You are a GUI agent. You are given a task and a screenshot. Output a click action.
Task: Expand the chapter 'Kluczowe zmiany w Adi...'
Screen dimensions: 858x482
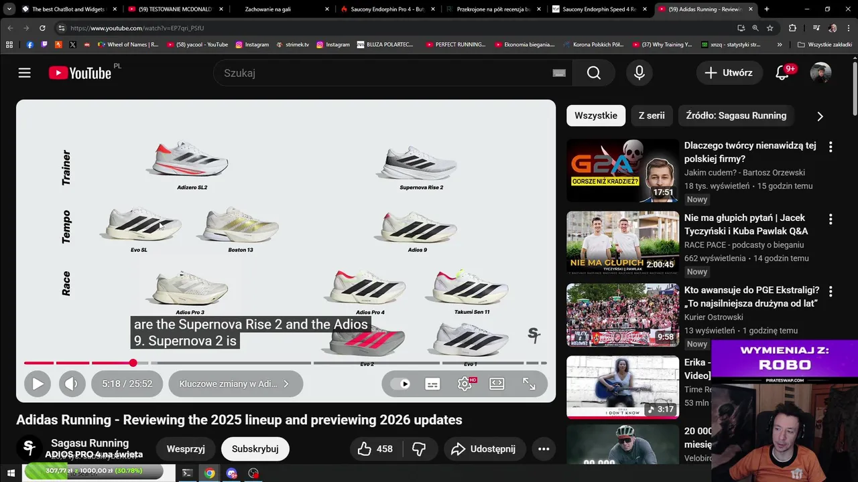tap(236, 384)
